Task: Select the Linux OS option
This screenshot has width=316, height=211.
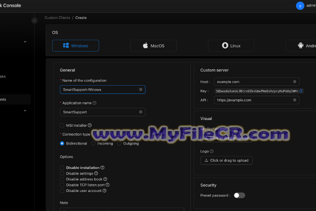Action: point(231,46)
